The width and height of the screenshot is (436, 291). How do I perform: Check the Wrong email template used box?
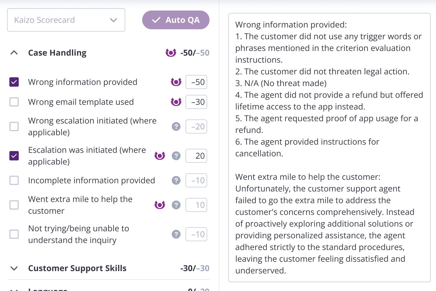point(14,102)
